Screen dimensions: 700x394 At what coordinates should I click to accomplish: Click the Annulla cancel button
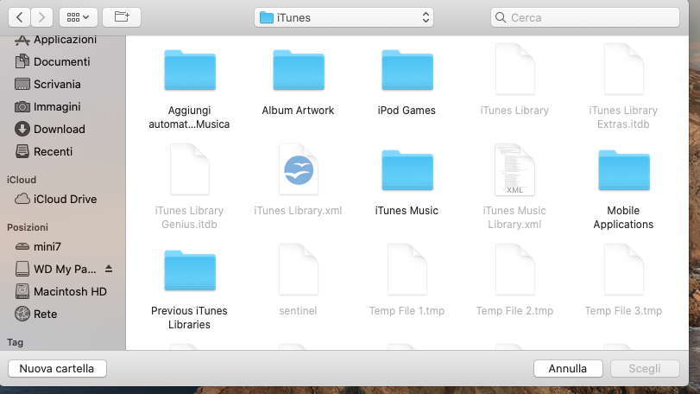(568, 369)
